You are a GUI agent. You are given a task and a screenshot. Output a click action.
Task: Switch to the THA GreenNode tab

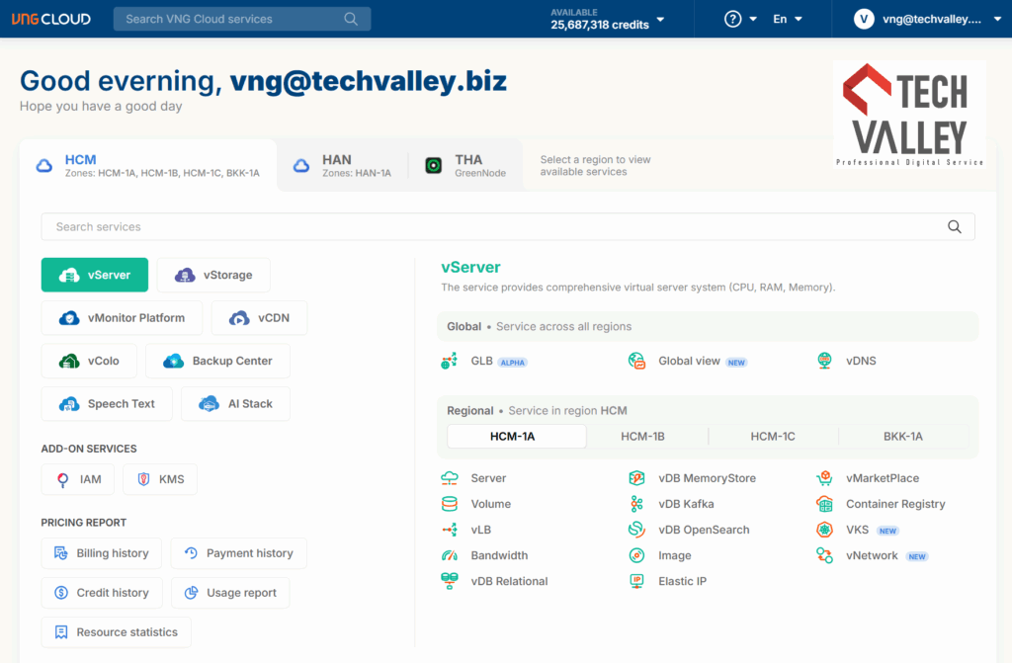click(x=466, y=166)
